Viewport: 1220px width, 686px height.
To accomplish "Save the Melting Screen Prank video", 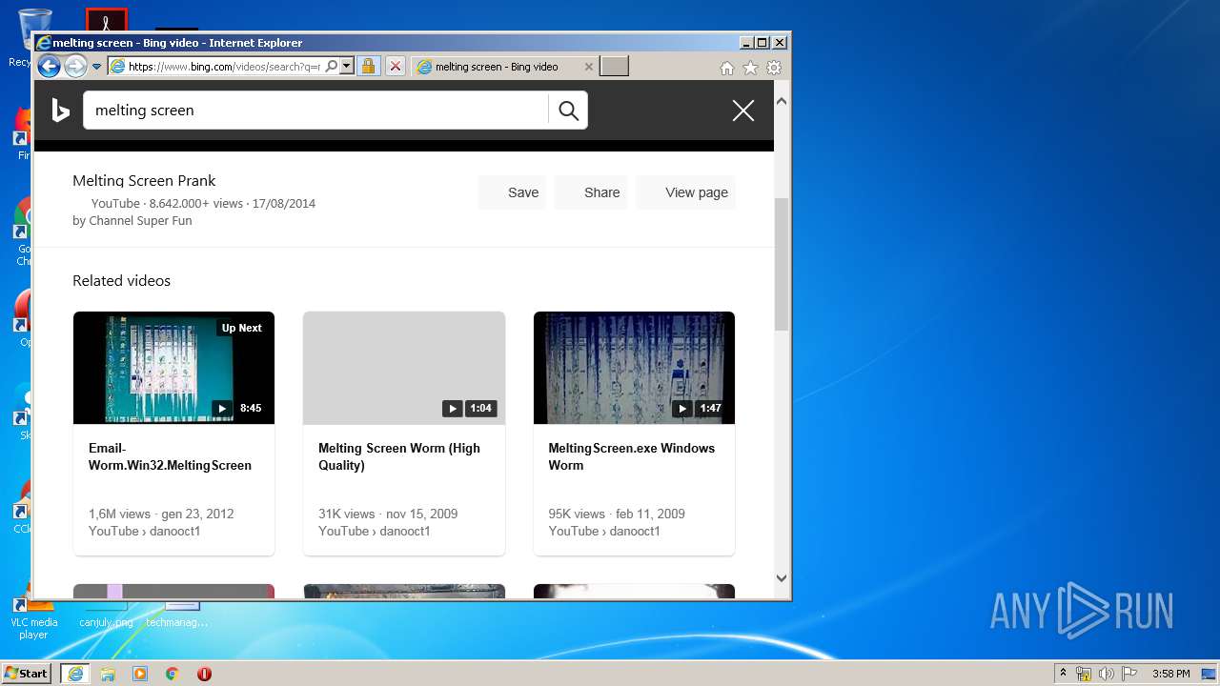I will 512,192.
